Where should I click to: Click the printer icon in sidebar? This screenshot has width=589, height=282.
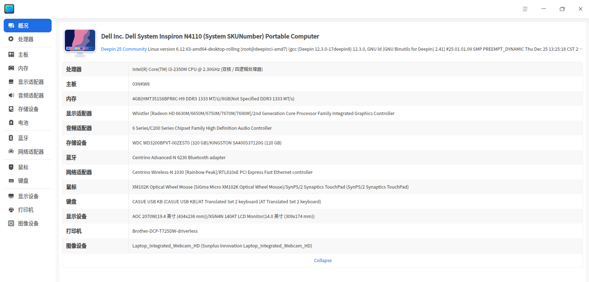(x=11, y=210)
